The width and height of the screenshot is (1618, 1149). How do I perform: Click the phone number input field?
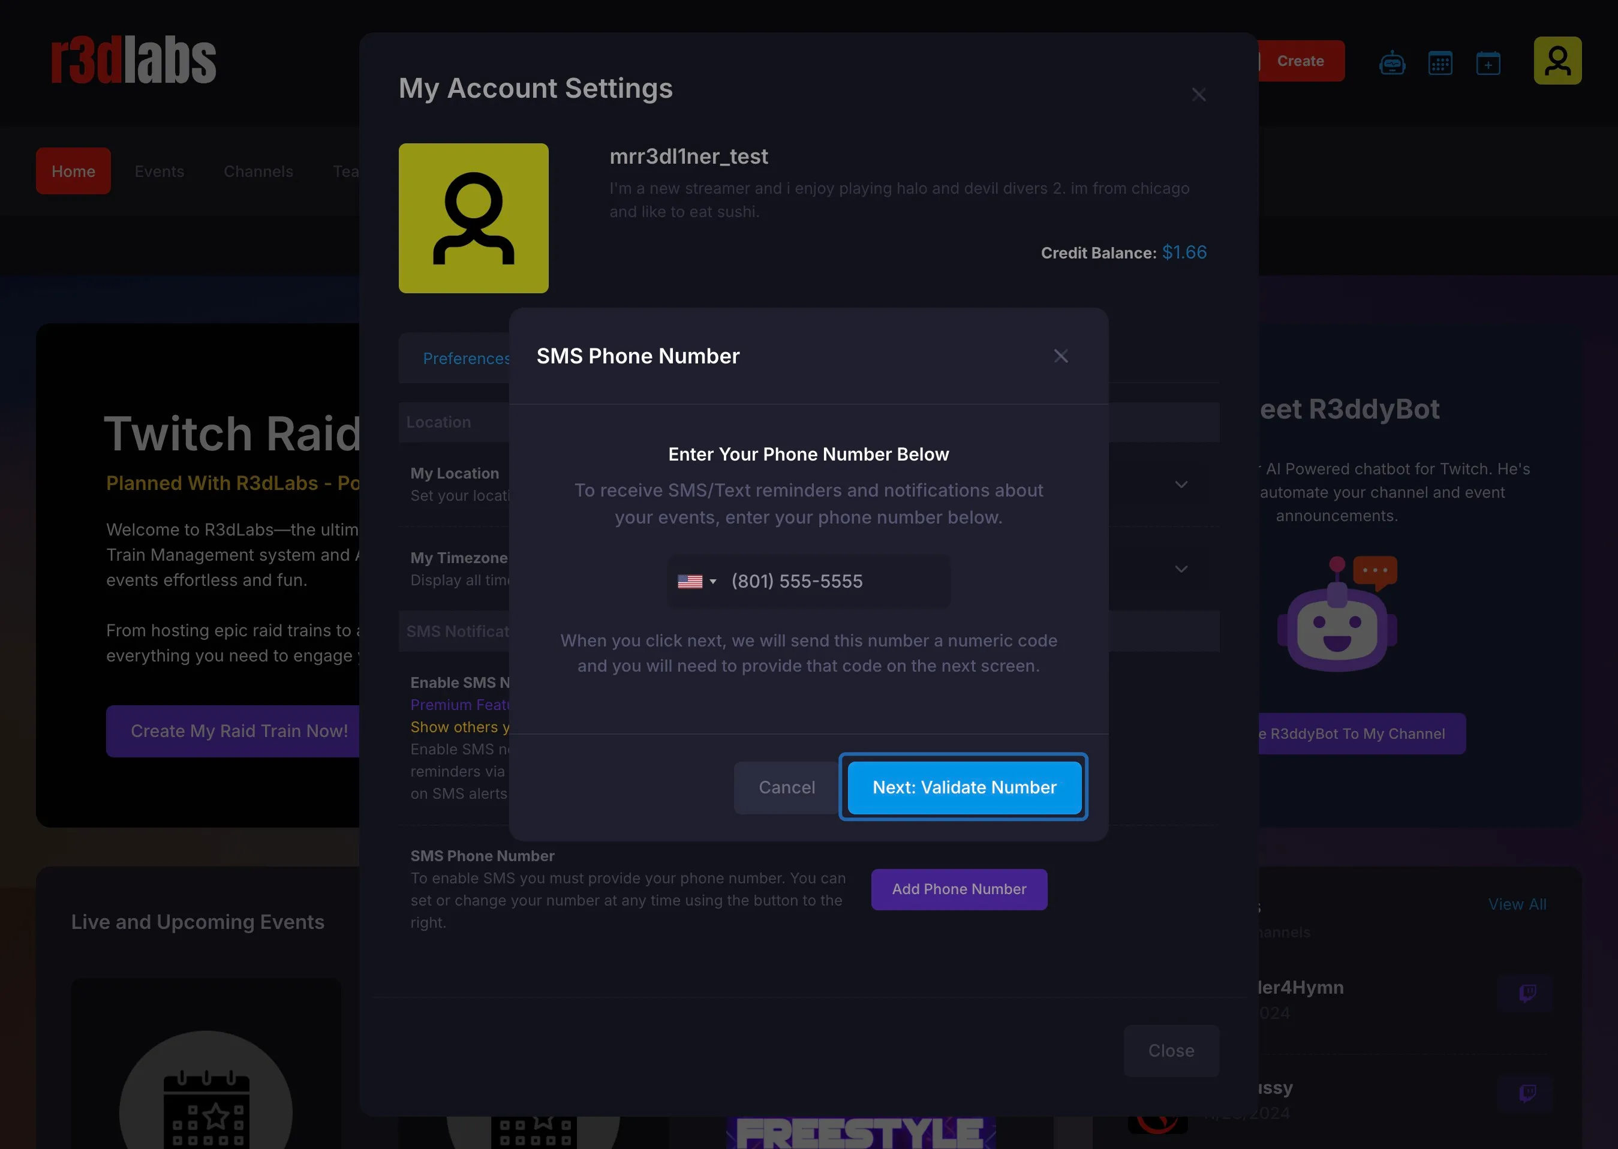[828, 582]
